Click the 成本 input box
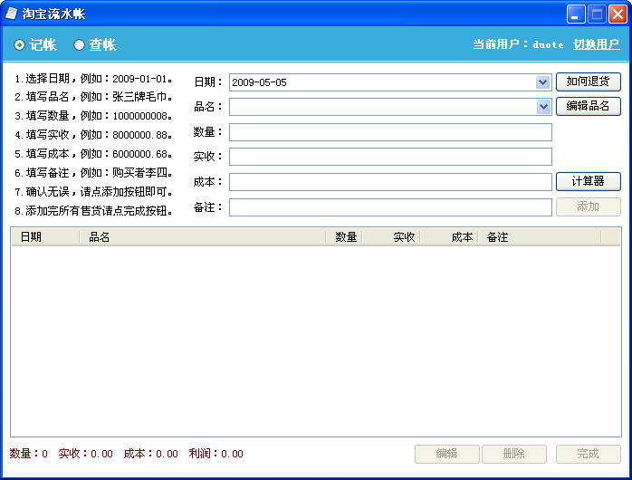Viewport: 632px width, 480px height. pos(390,182)
